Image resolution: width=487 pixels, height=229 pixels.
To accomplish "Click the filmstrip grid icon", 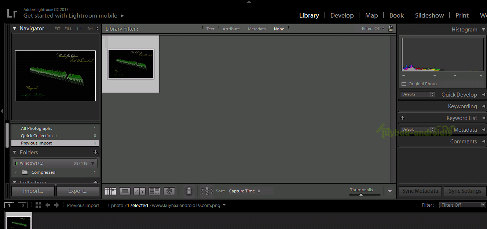I will pos(38,205).
